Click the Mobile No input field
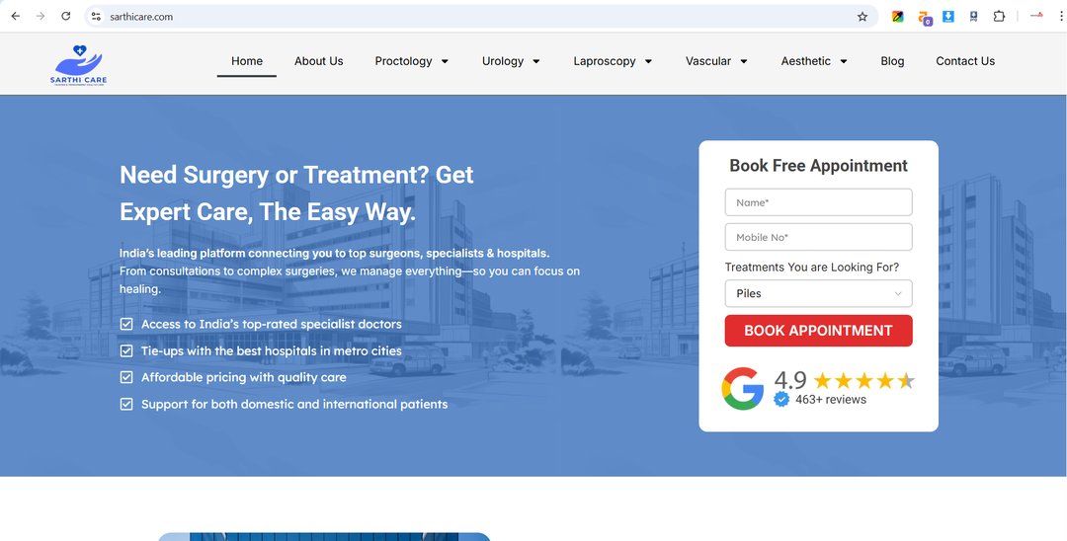This screenshot has width=1067, height=541. coord(818,237)
